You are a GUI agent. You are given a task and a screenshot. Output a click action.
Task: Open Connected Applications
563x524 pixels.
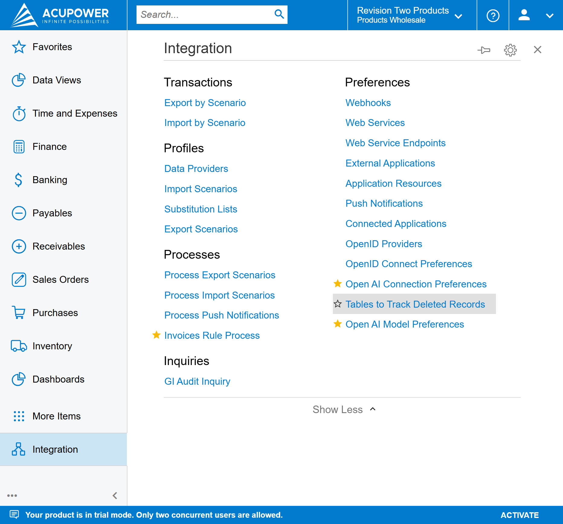(396, 224)
